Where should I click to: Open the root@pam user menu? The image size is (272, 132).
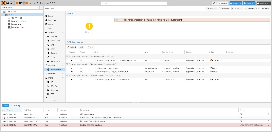point(263,3)
